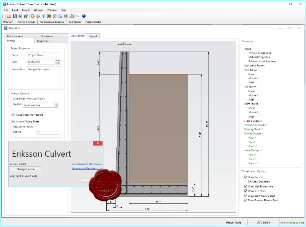The height and width of the screenshot is (227, 306).
Task: Open a file with the folder icon
Action: coord(9,16)
